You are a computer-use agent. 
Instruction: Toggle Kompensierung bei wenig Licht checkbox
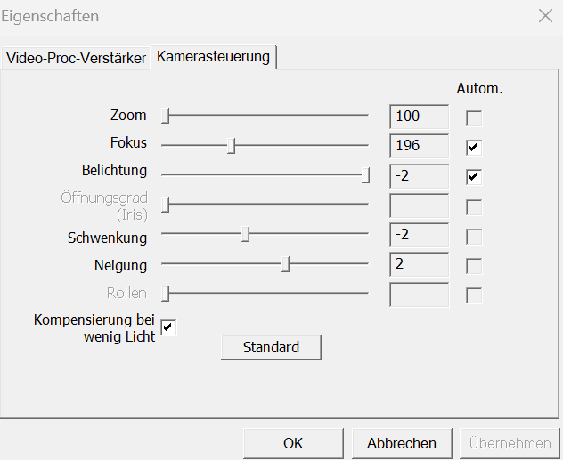tap(168, 327)
